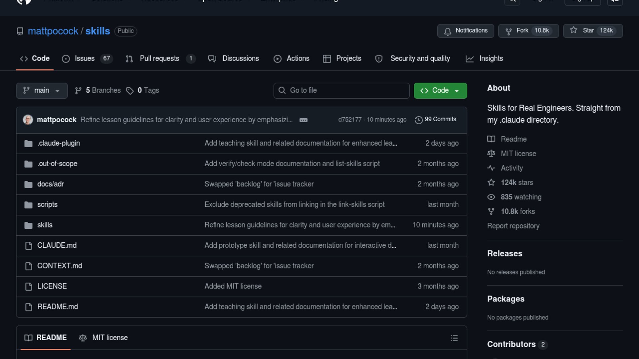Click the Go to file search field

tap(341, 90)
